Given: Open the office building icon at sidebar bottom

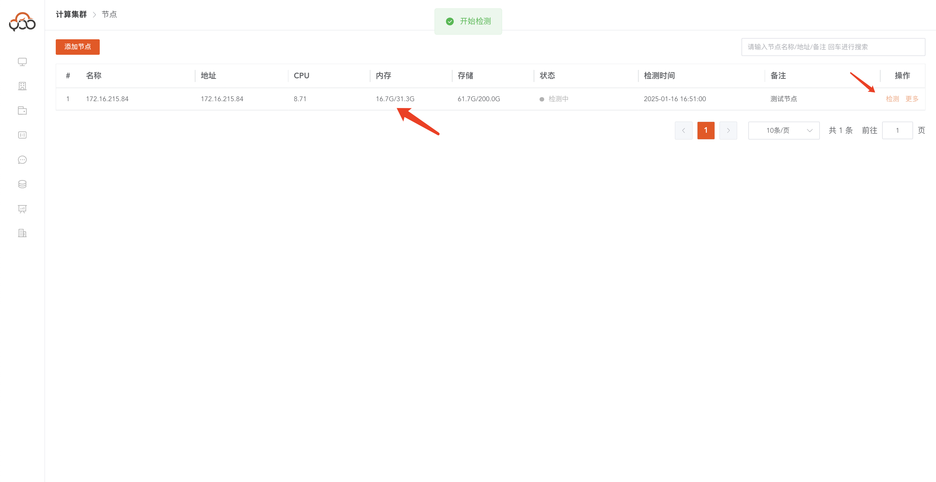Looking at the screenshot, I should [22, 233].
